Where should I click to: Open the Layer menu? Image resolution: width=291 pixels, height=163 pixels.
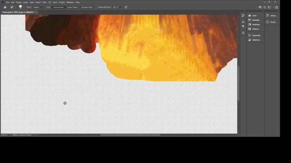click(25, 2)
